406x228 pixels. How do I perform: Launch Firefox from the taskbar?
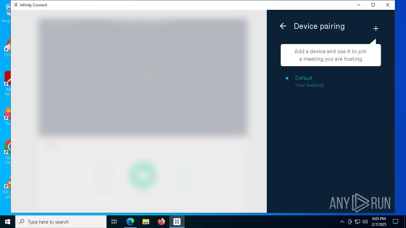coord(161,222)
